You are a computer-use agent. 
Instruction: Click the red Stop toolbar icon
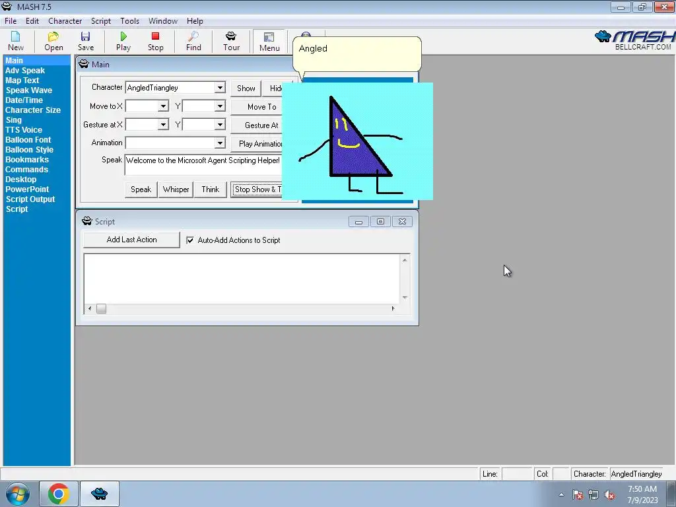point(156,41)
